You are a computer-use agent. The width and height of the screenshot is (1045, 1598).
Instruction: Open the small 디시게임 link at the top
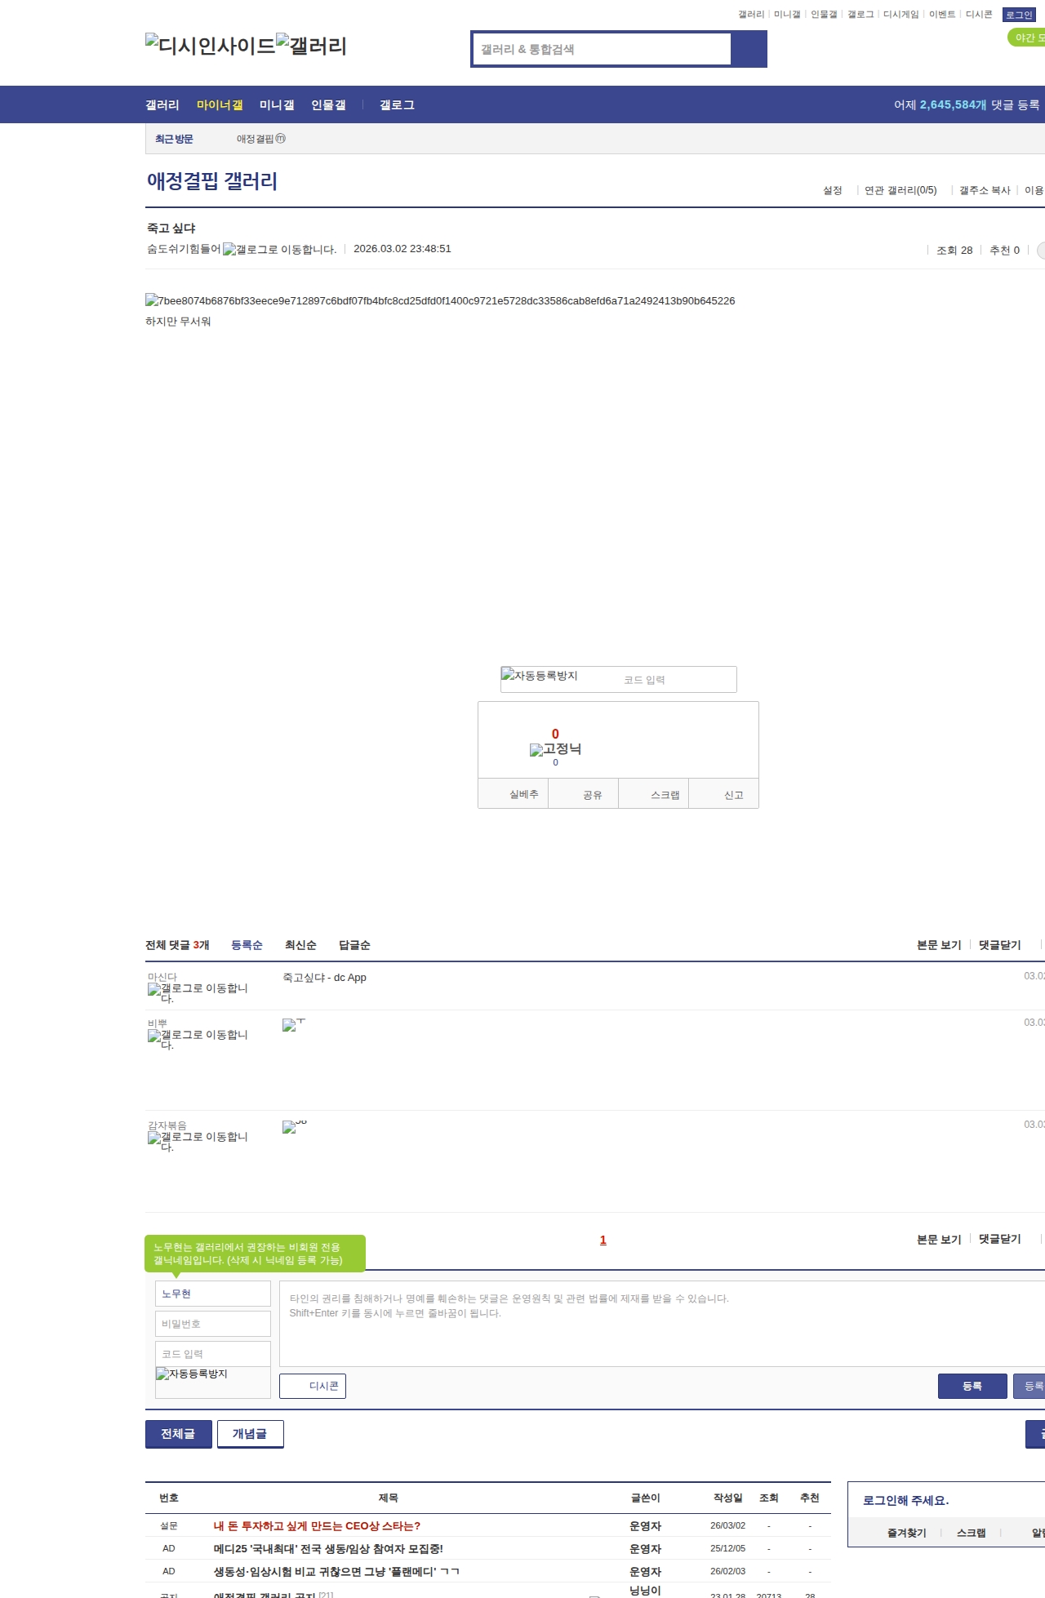coord(900,15)
